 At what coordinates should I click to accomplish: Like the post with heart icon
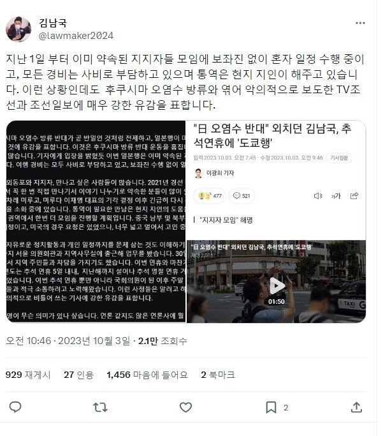(x=185, y=407)
